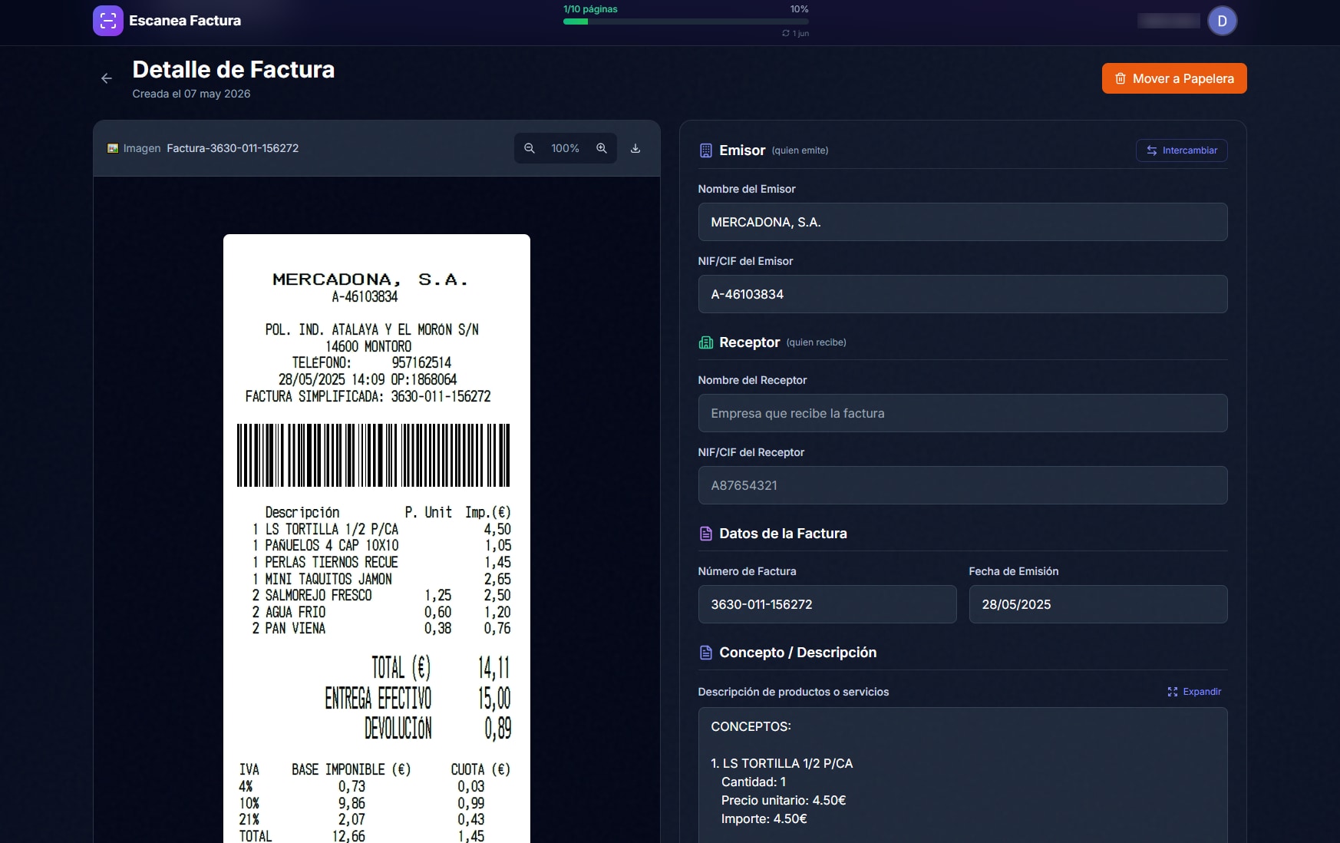Click the Mover a Papelera button
Screen dimensions: 1340x843
pos(1174,78)
